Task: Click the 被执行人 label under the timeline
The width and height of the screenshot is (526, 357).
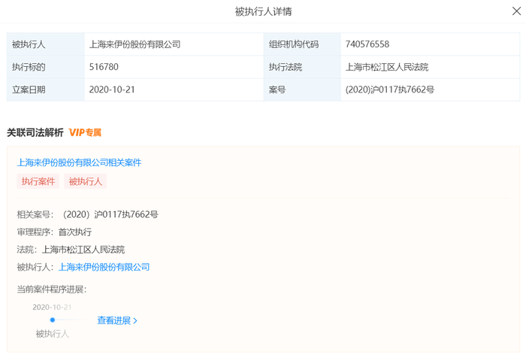Action: click(53, 334)
